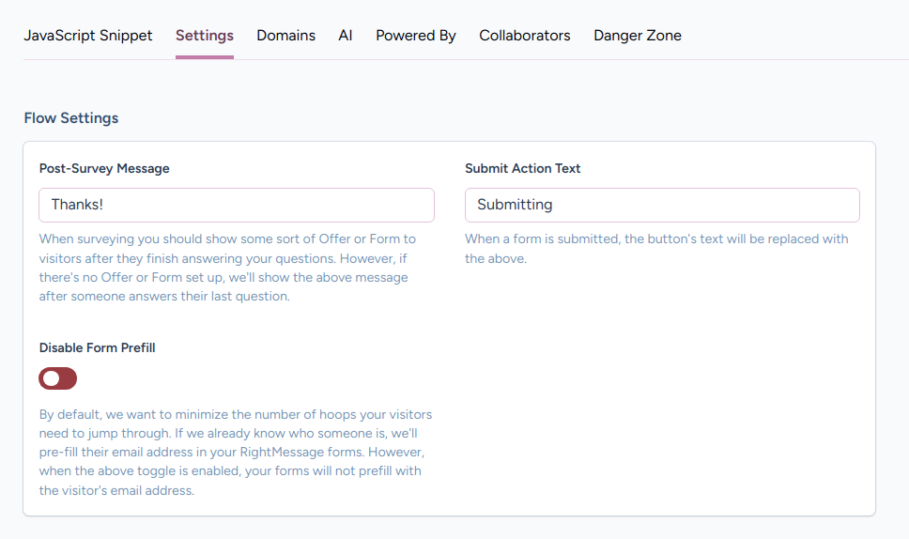View the Collaborators tab

[524, 36]
